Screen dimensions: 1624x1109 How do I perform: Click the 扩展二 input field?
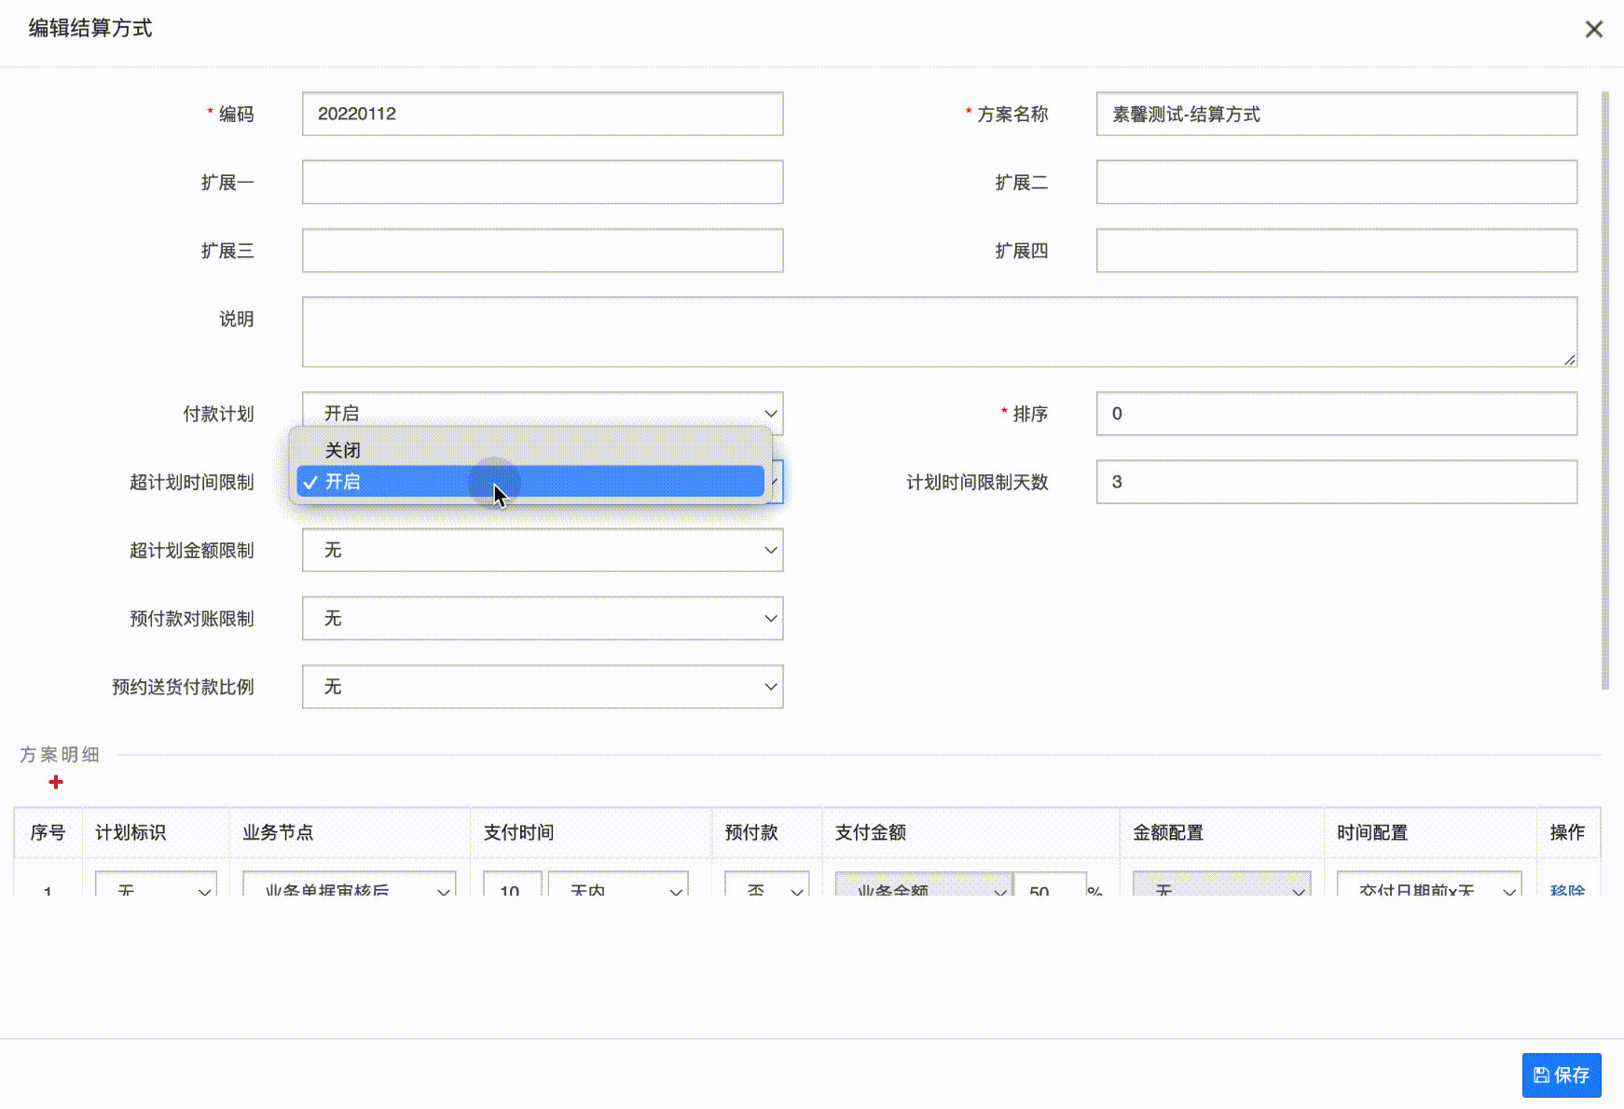[x=1336, y=183]
